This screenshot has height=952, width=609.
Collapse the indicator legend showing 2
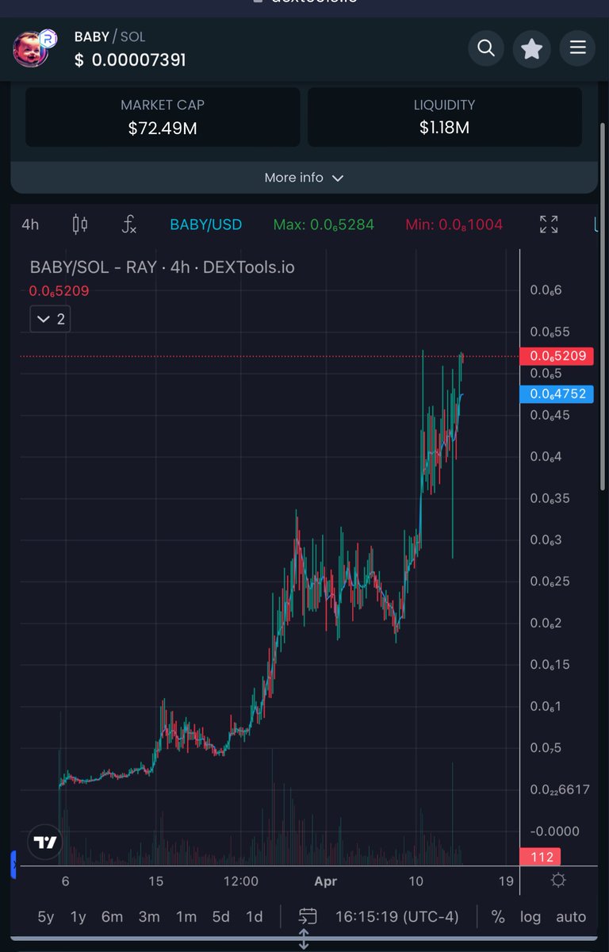(50, 320)
